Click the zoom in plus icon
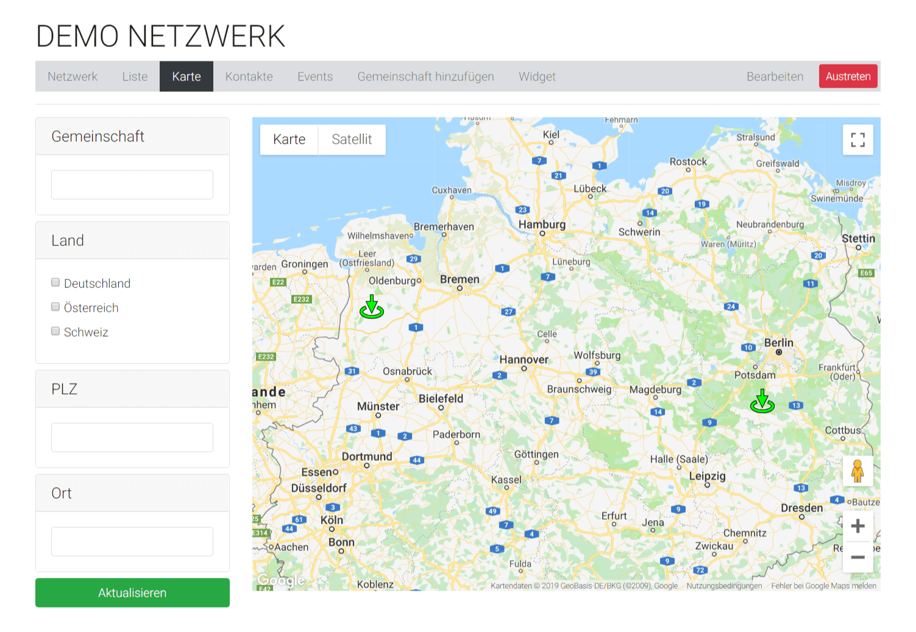The height and width of the screenshot is (632, 916). tap(857, 525)
